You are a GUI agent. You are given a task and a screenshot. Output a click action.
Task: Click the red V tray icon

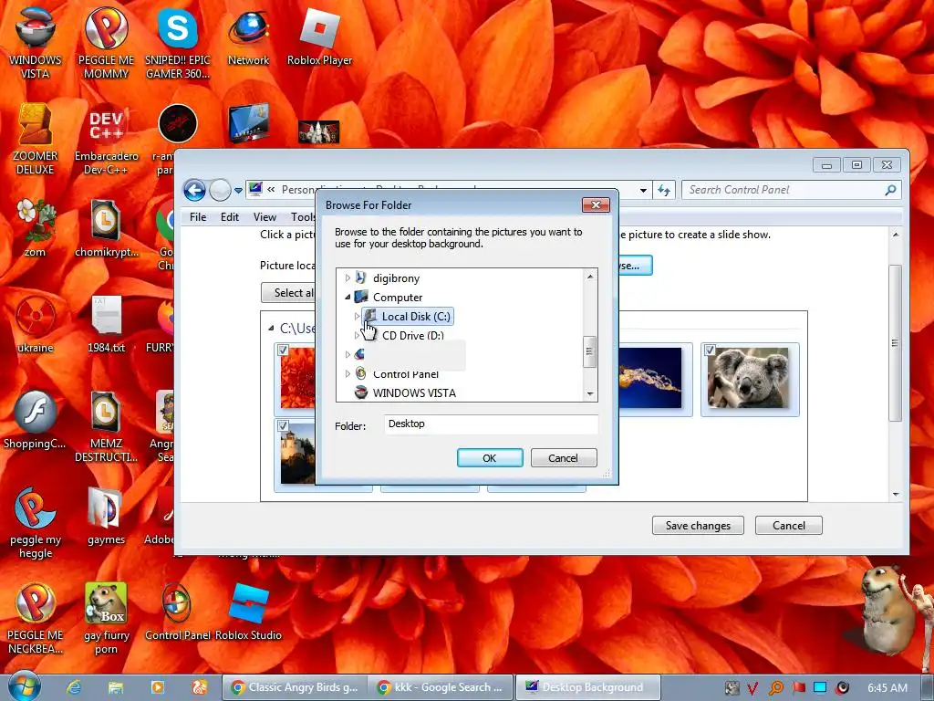(x=752, y=688)
